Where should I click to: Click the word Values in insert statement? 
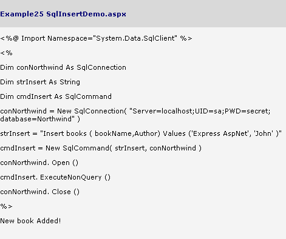pos(174,133)
